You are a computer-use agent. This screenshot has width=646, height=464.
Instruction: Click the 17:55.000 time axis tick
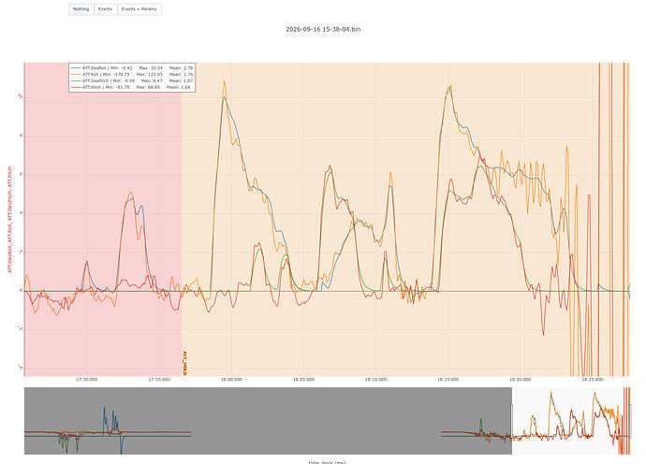[x=159, y=380]
